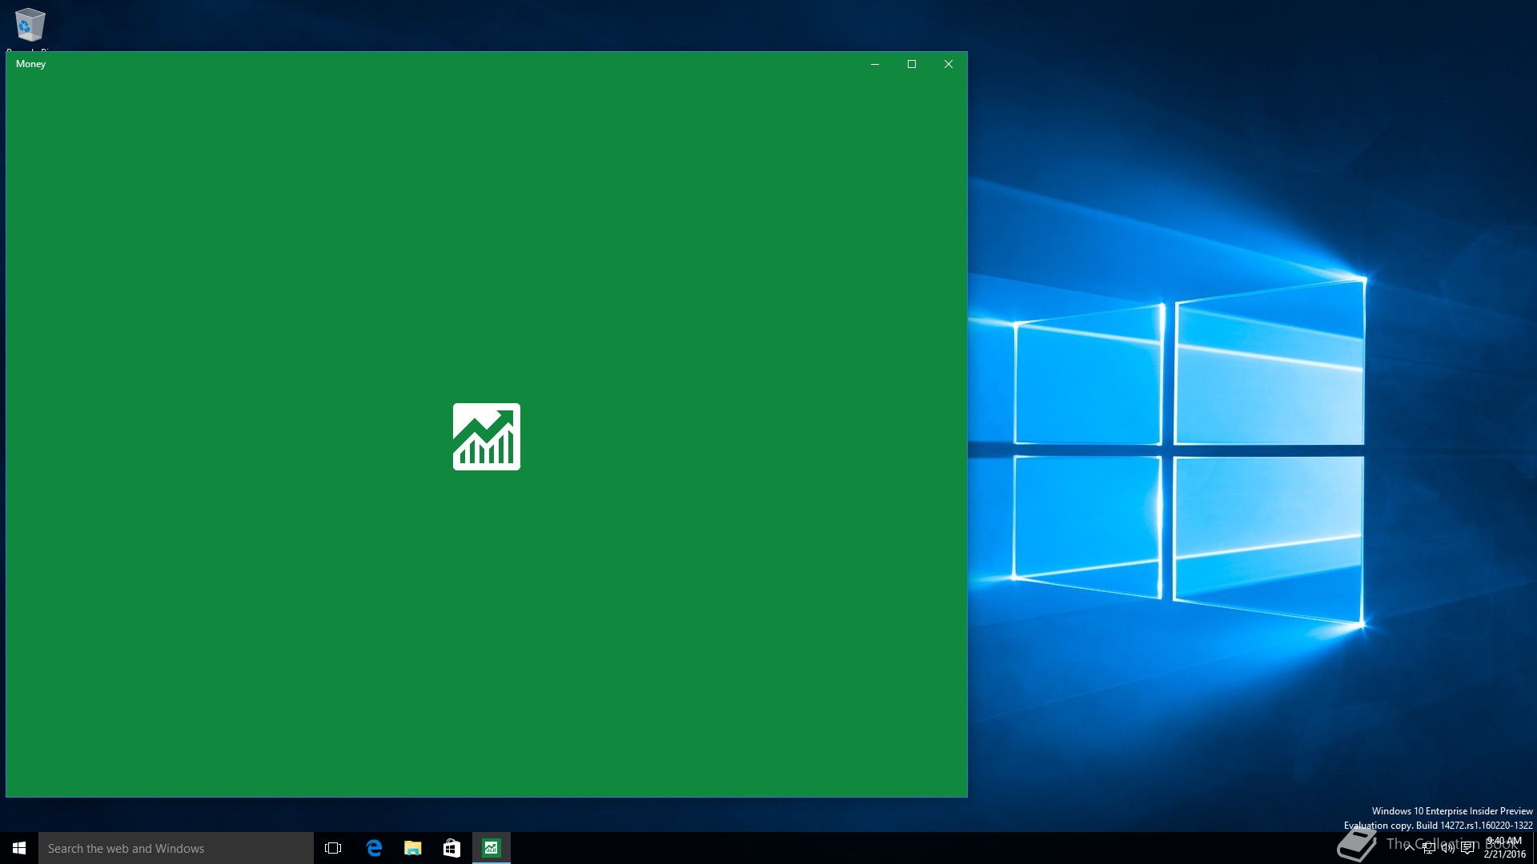The height and width of the screenshot is (864, 1537).
Task: Open File Explorer from the taskbar
Action: tap(413, 848)
